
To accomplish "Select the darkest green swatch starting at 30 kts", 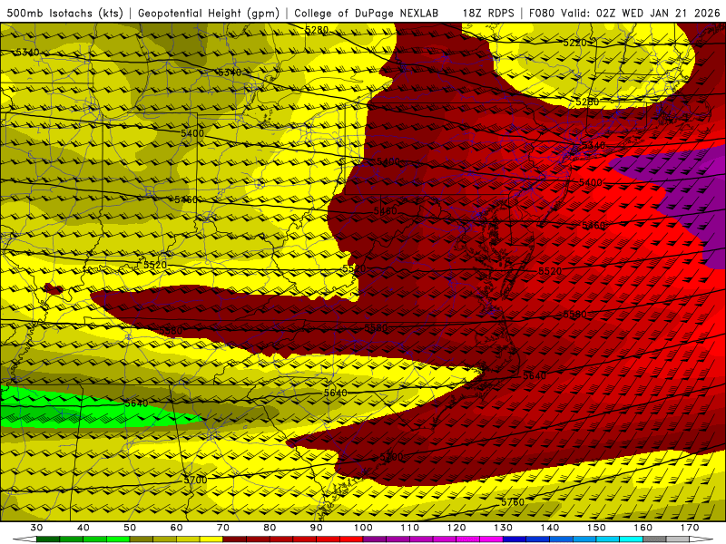I will [x=48, y=539].
